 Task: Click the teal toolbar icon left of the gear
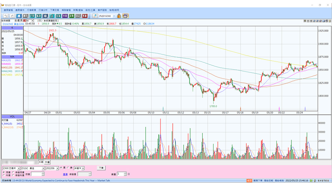[x=39, y=16]
